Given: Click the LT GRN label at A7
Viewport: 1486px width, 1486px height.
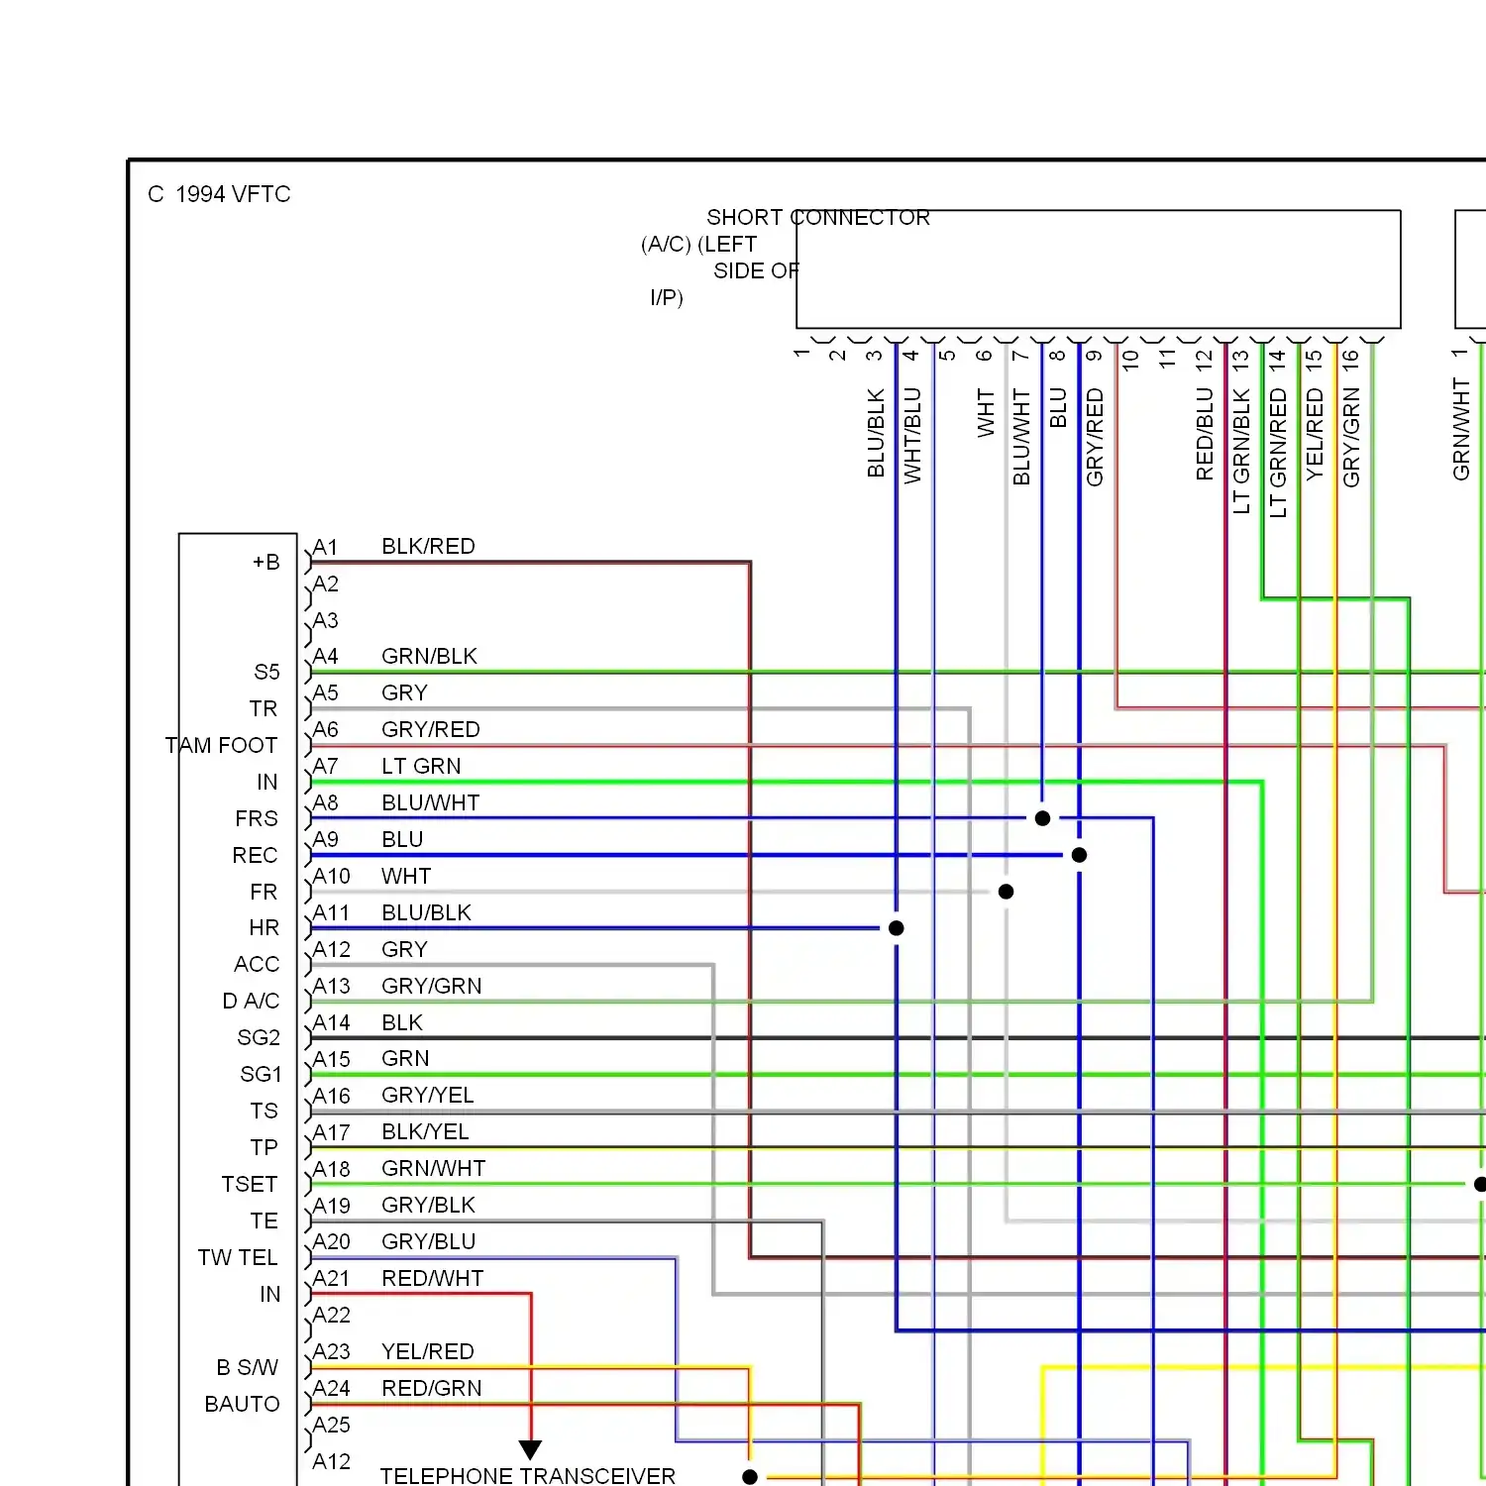Looking at the screenshot, I should (421, 767).
